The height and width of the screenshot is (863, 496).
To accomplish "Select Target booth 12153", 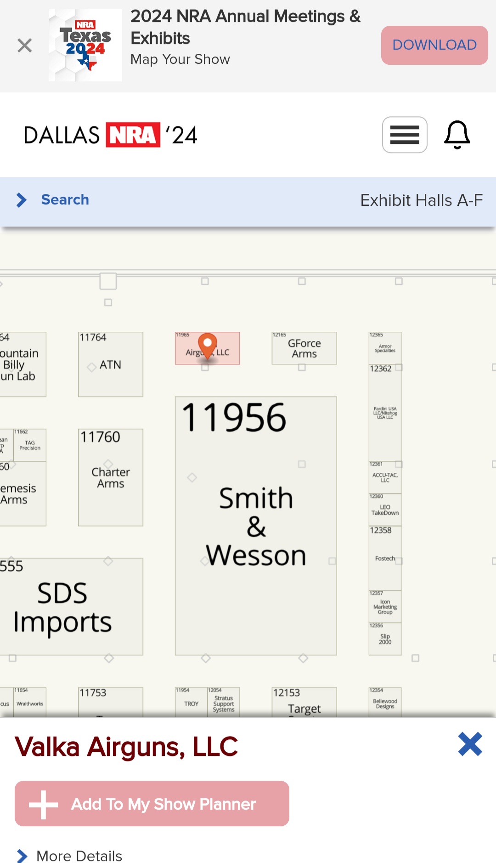I will (x=304, y=702).
